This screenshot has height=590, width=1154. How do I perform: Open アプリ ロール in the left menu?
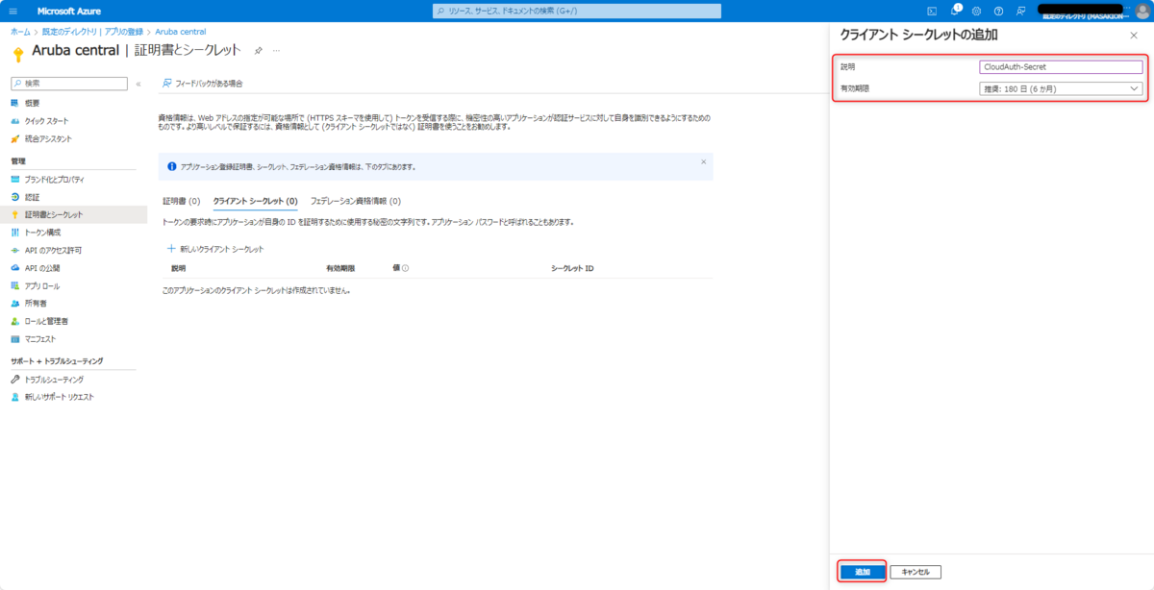(41, 286)
